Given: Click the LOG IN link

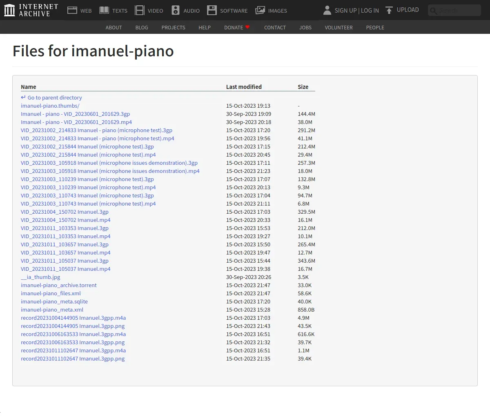Looking at the screenshot, I should click(x=370, y=11).
